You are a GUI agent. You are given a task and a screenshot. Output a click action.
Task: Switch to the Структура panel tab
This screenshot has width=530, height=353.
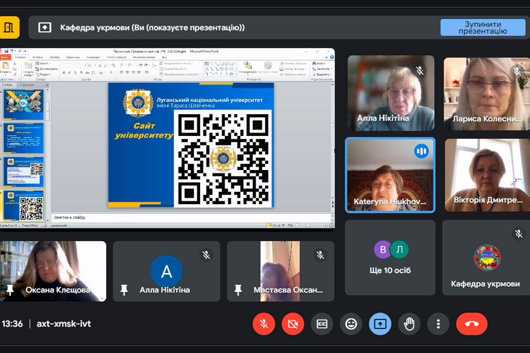(28, 85)
